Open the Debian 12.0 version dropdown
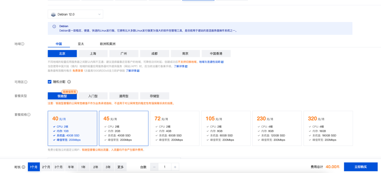381x173 pixels. pos(75,14)
